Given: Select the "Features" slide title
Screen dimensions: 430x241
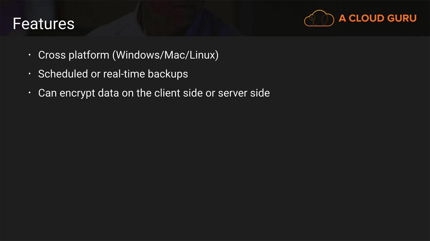Looking at the screenshot, I should (43, 24).
